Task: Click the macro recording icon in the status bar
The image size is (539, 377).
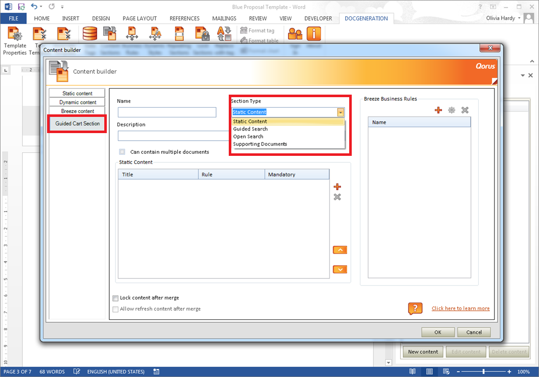Action: point(156,371)
